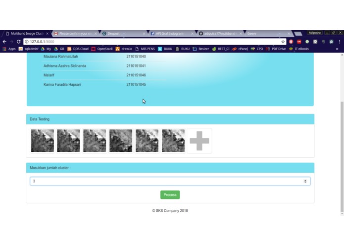
Task: Reload the page with the refresh icon
Action: [x=19, y=42]
